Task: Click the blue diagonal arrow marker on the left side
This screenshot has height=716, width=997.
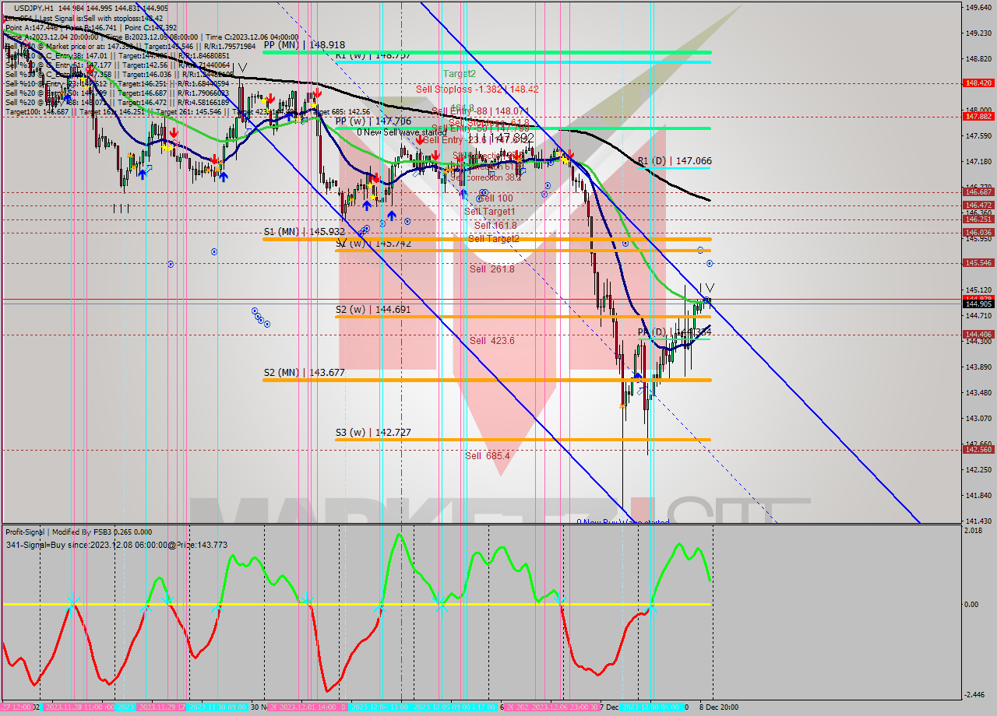Action: pos(149,168)
